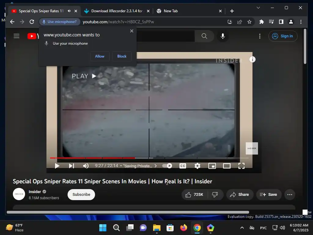313x235 pixels.
Task: Open video settings gear
Action: click(x=197, y=166)
